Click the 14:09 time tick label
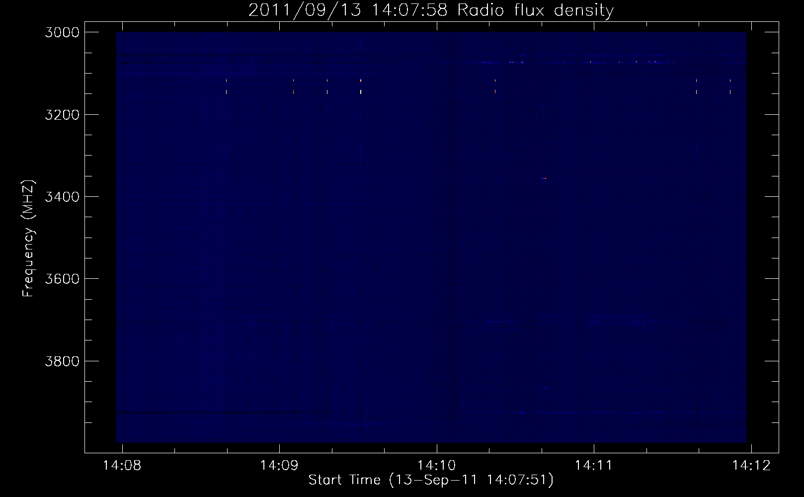Screen dimensions: 804x497 click(x=279, y=465)
